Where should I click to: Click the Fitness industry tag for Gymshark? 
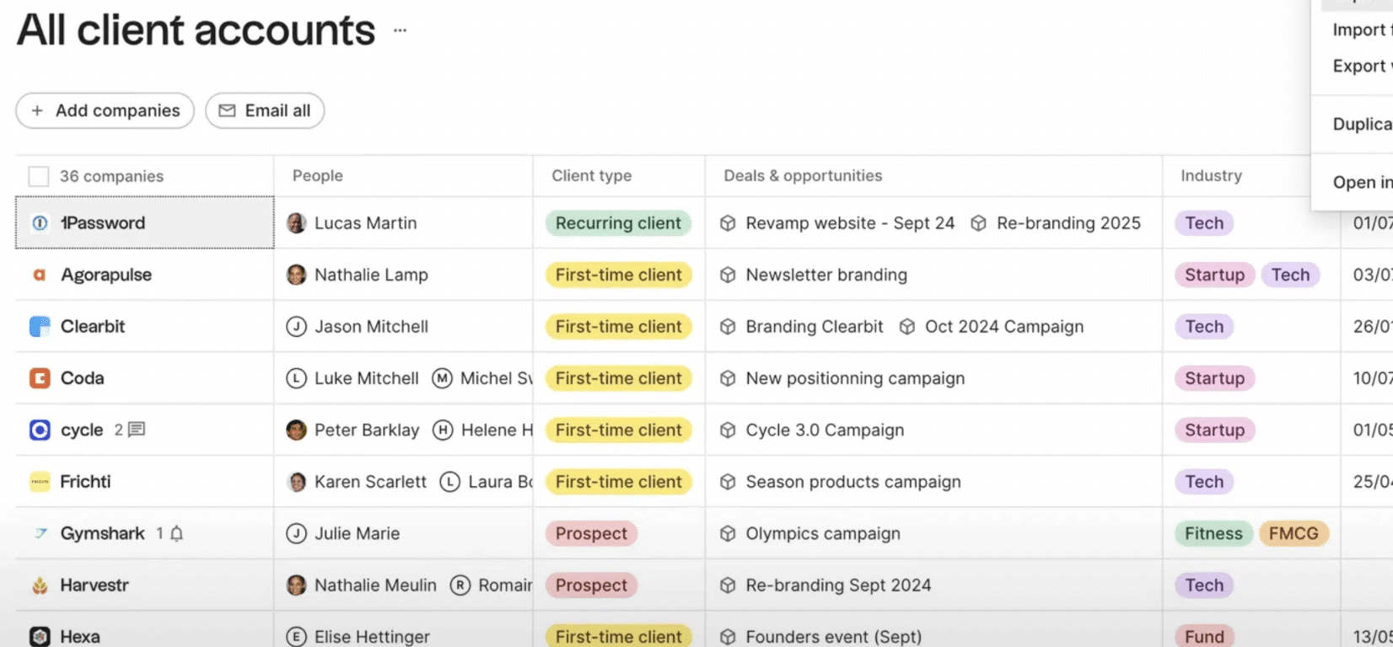pyautogui.click(x=1213, y=533)
